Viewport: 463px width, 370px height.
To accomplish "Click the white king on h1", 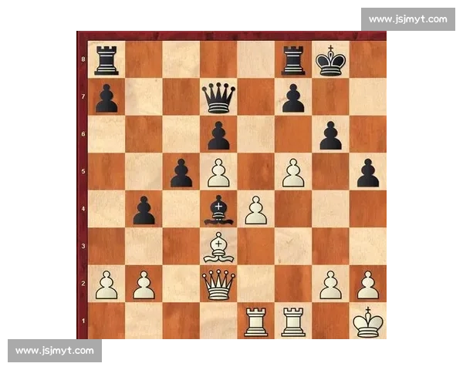I will tap(368, 322).
